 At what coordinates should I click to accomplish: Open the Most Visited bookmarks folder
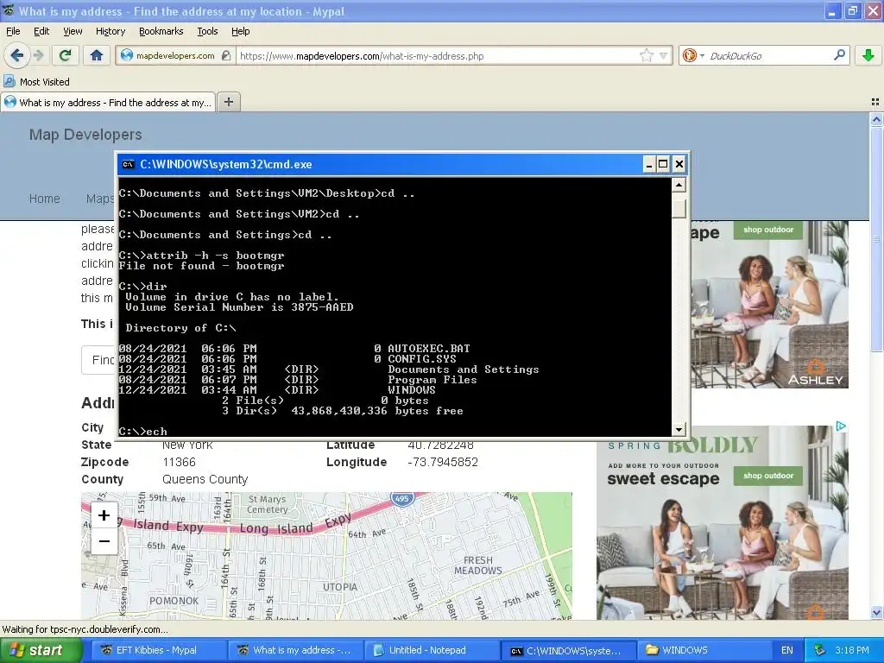[x=36, y=82]
